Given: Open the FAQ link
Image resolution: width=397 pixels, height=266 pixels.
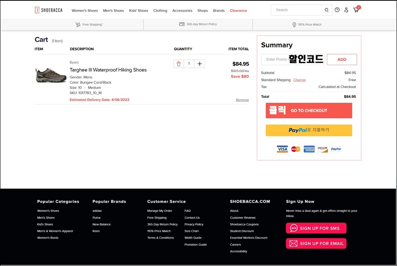Looking at the screenshot, I should 188,211.
